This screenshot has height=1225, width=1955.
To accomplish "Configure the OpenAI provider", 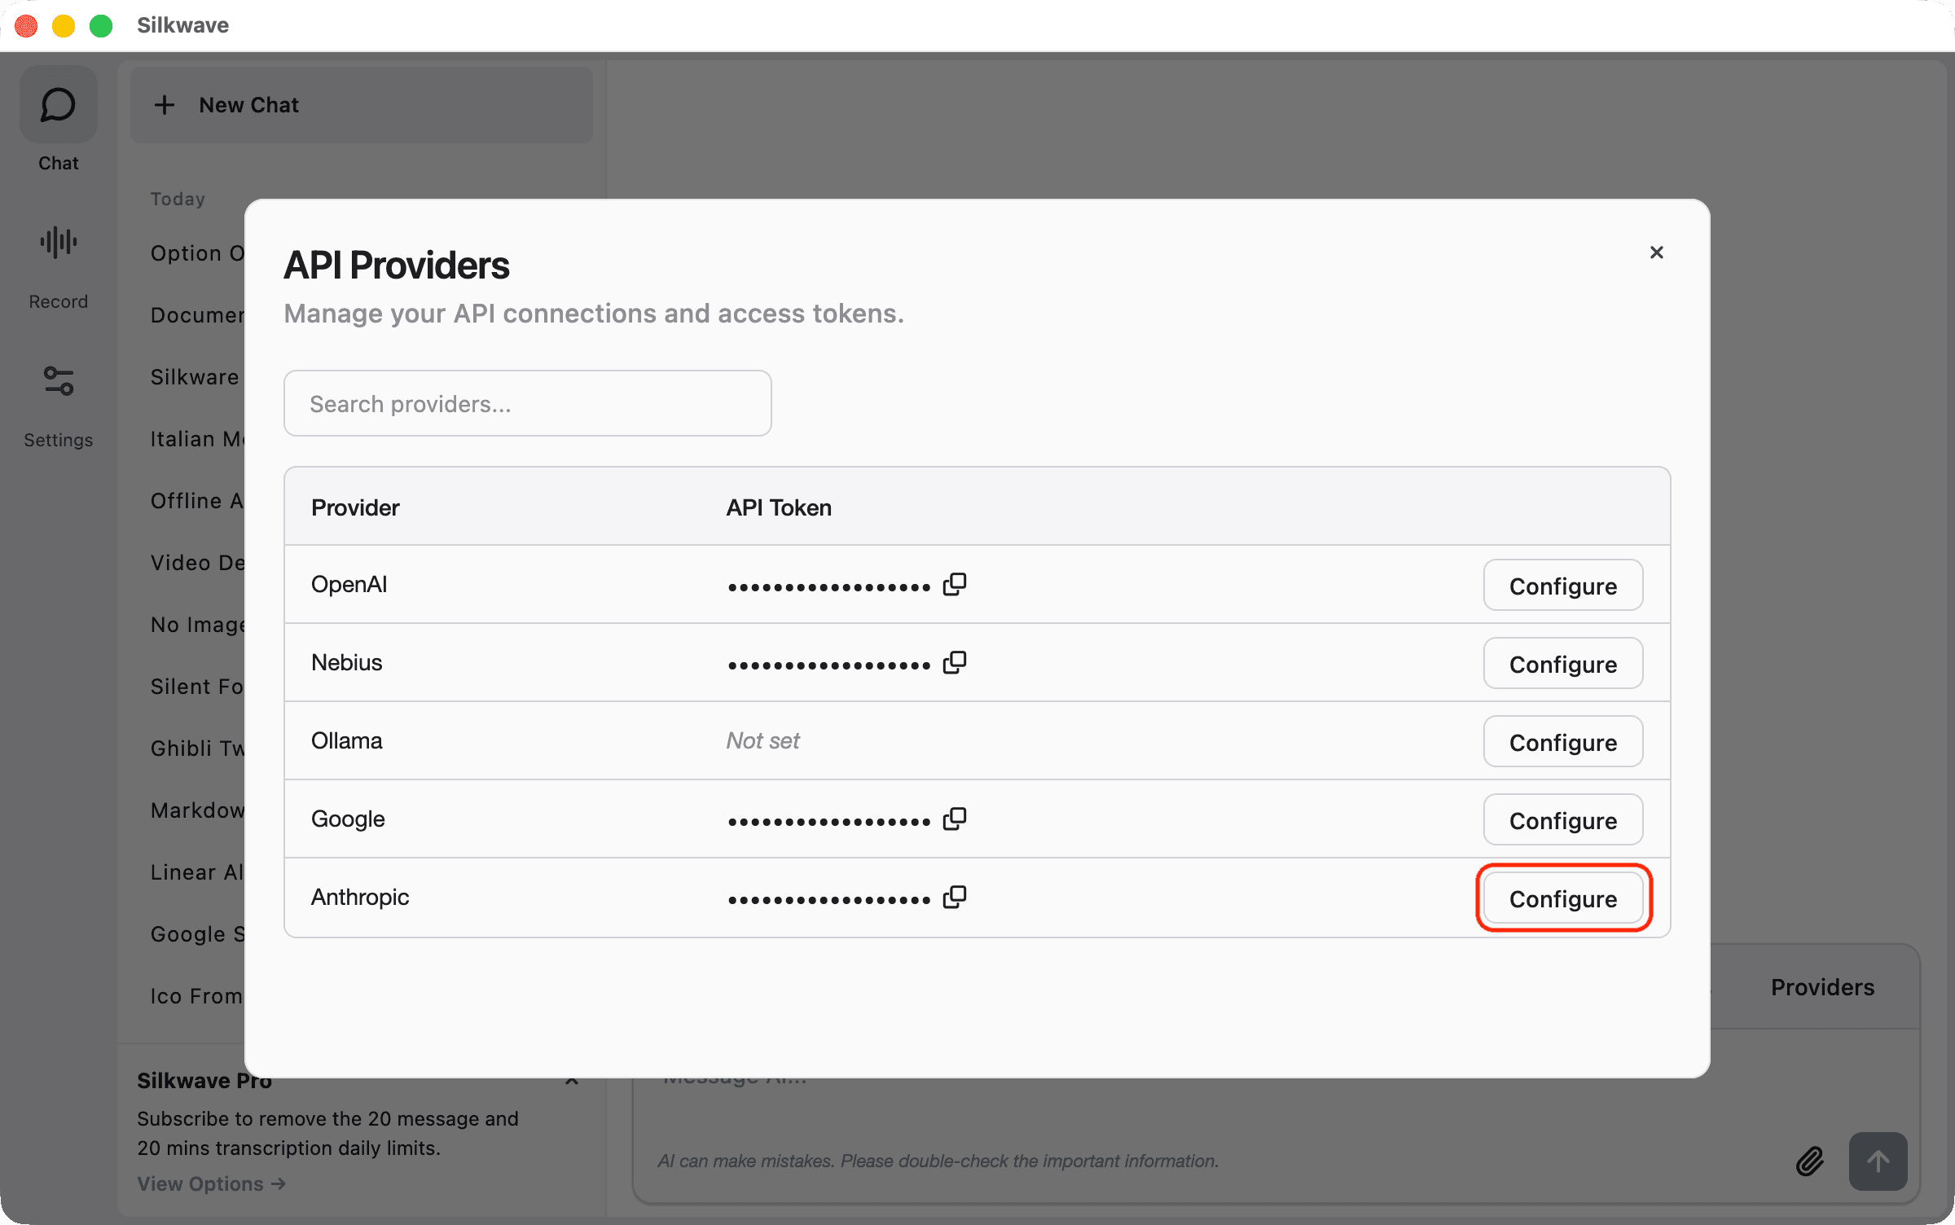I will (x=1562, y=586).
